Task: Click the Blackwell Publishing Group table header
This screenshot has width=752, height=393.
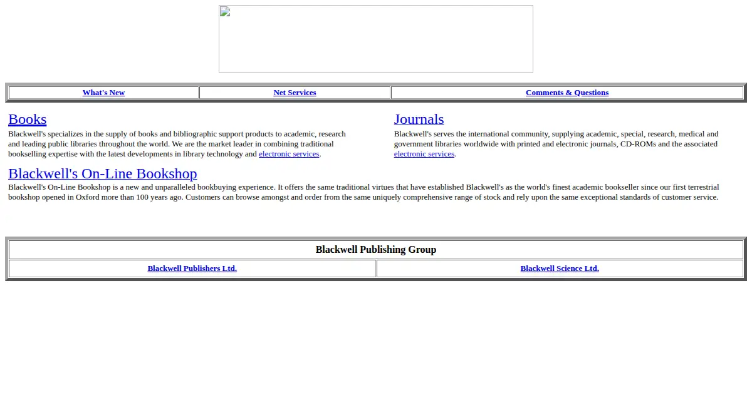Action: 376,250
